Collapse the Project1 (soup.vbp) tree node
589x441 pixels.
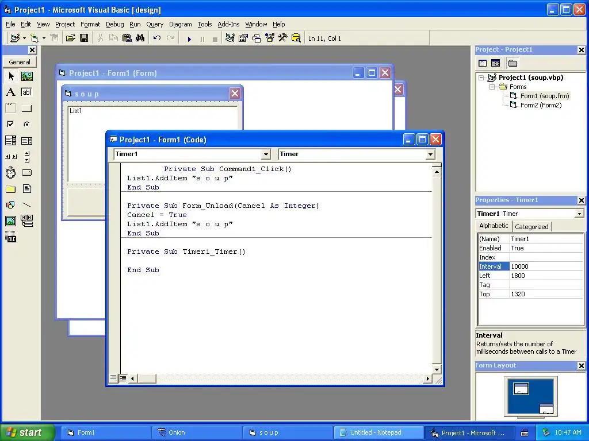[x=481, y=78]
